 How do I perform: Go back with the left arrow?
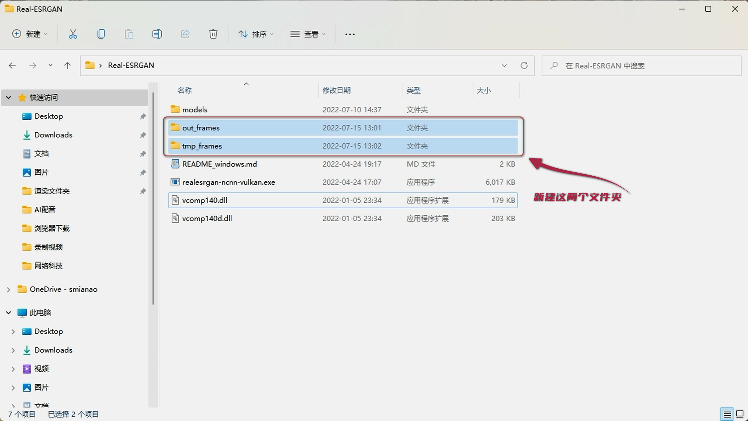pos(12,65)
